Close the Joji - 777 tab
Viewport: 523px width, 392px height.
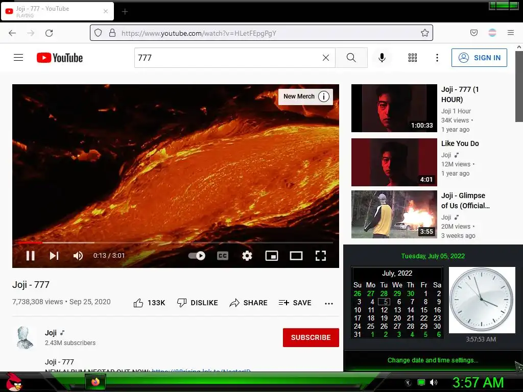pyautogui.click(x=106, y=11)
